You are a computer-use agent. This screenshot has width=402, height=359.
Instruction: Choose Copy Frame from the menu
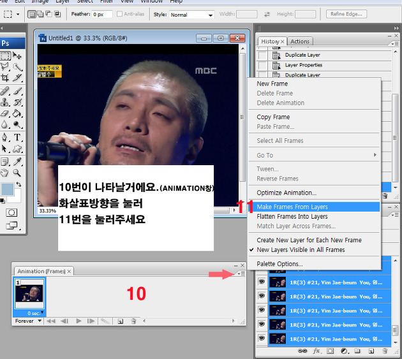[314, 117]
